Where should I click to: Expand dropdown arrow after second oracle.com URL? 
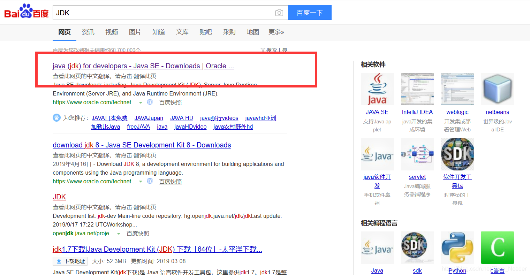tap(141, 182)
